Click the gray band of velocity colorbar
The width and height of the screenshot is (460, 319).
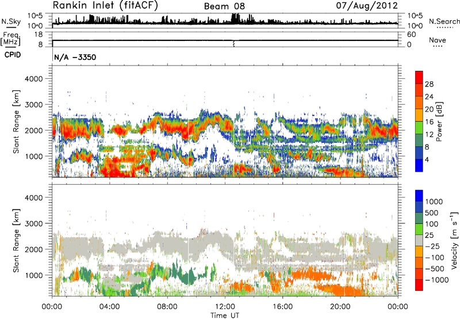419,240
